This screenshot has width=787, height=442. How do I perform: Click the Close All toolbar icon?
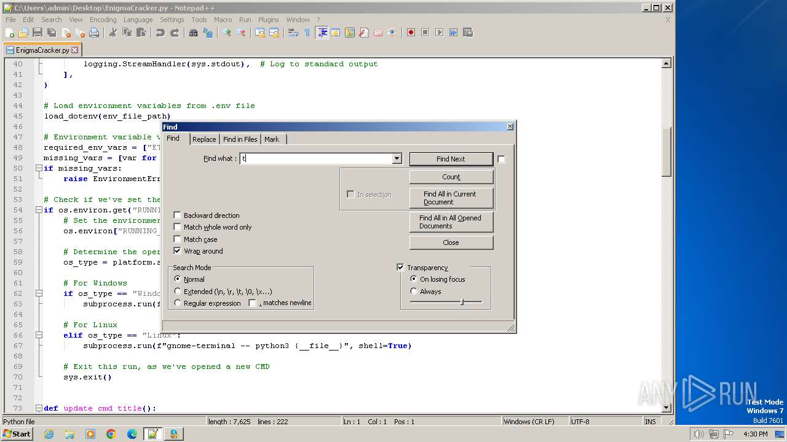(80, 33)
